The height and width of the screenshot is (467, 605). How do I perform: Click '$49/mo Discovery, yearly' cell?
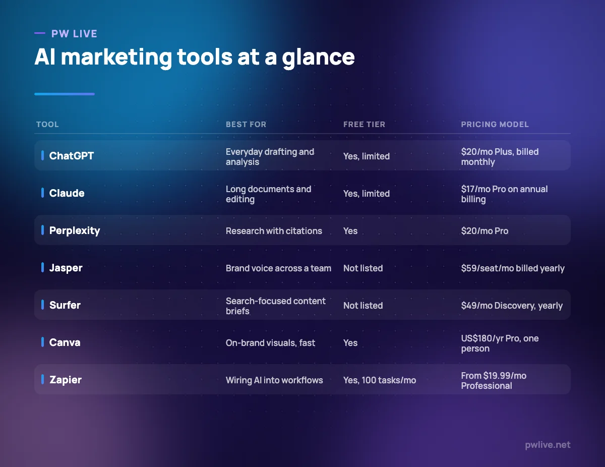coord(512,306)
